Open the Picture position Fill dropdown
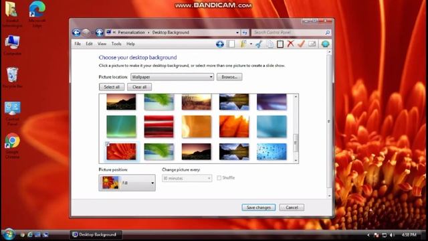This screenshot has height=241, width=428. click(x=127, y=183)
